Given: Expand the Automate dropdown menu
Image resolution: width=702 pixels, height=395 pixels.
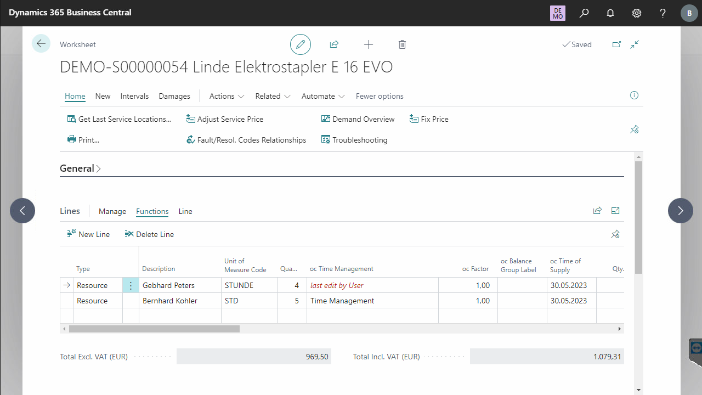Looking at the screenshot, I should [323, 96].
